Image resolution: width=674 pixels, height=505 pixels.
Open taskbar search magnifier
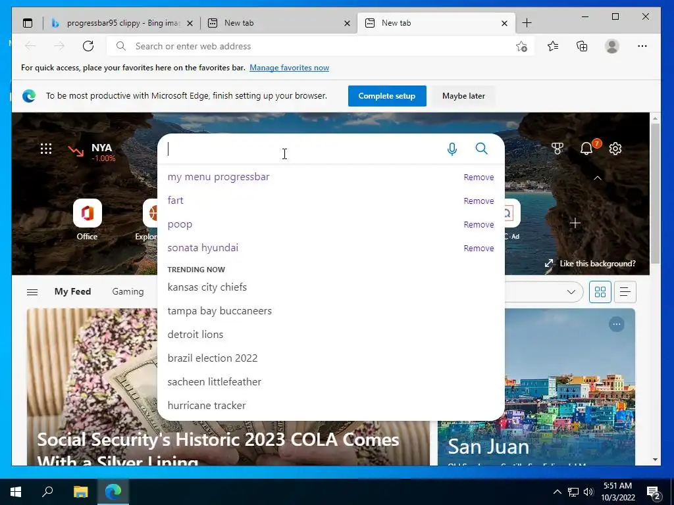point(47,492)
